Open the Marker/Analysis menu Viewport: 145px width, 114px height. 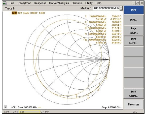pyautogui.click(x=59, y=3)
